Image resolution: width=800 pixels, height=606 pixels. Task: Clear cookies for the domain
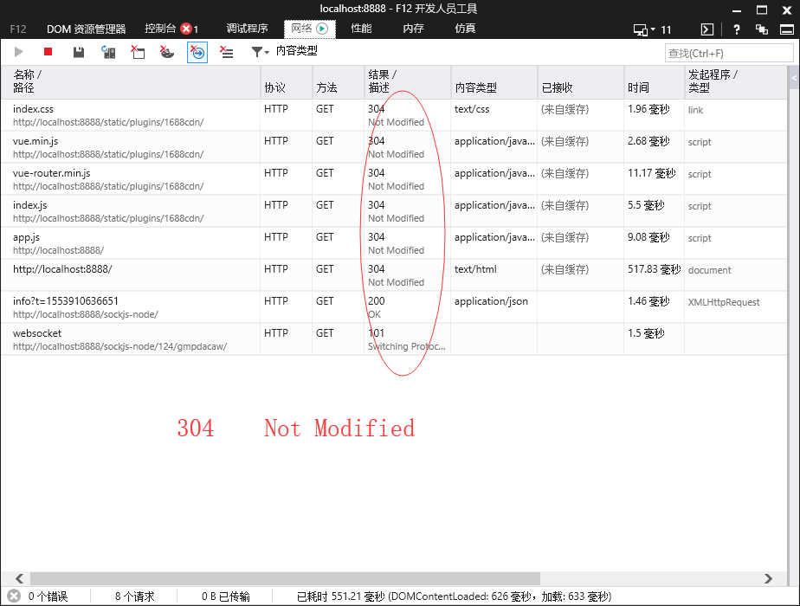pyautogui.click(x=167, y=52)
